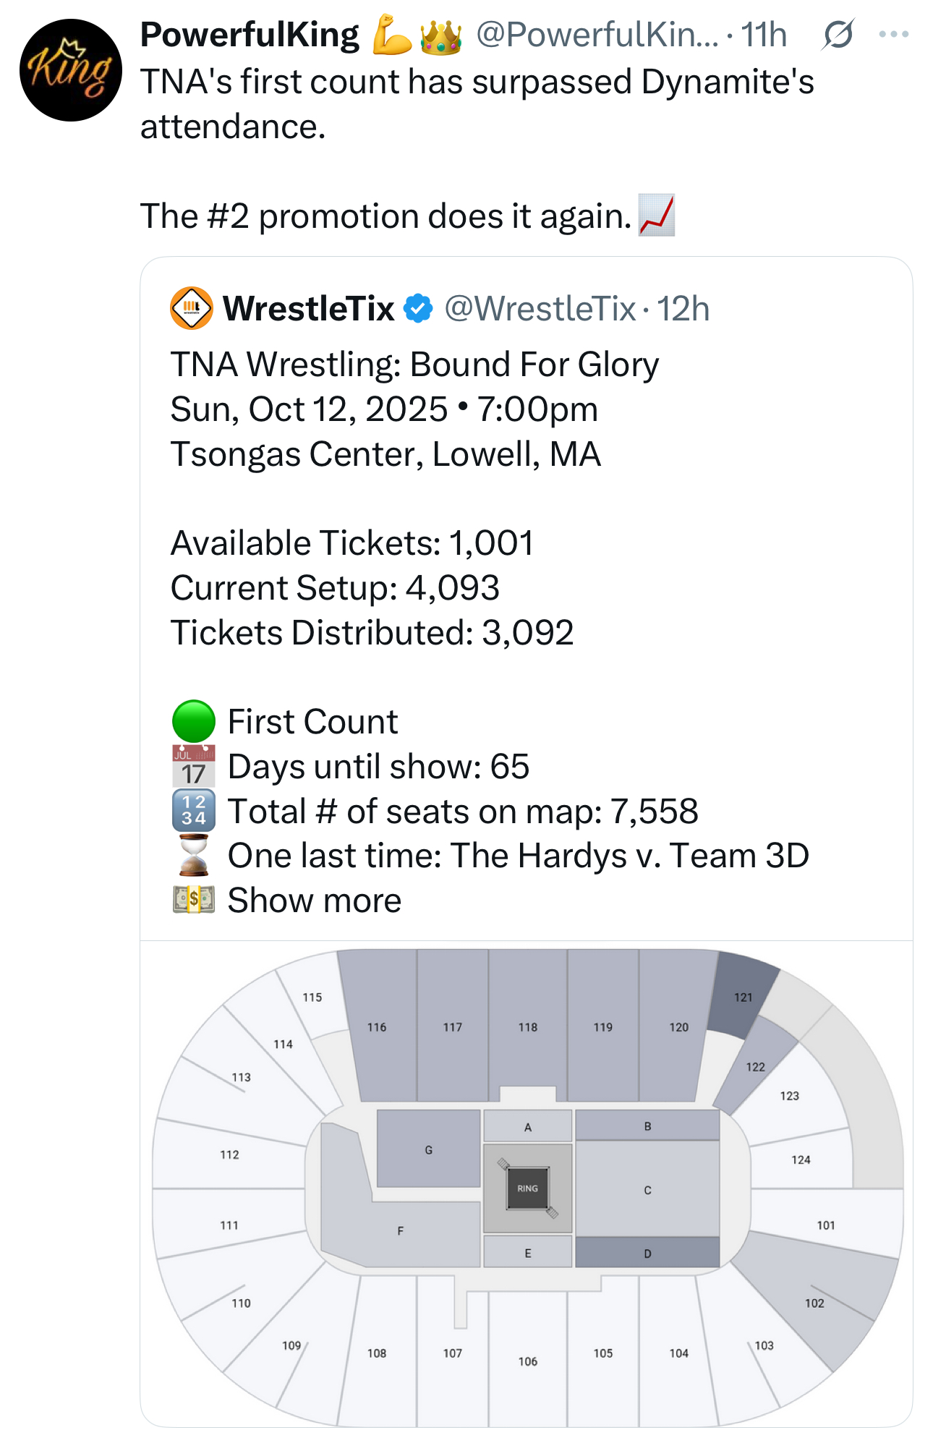The height and width of the screenshot is (1438, 933).
Task: Open the 11h timestamp of the tweet
Action: (764, 35)
